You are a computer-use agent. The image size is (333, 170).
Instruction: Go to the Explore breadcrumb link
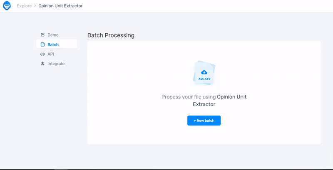24,6
